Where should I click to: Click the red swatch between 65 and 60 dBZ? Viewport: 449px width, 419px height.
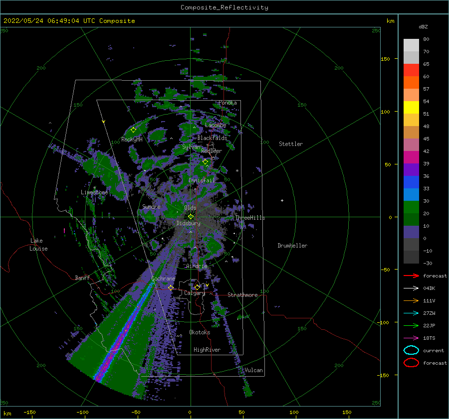(411, 70)
